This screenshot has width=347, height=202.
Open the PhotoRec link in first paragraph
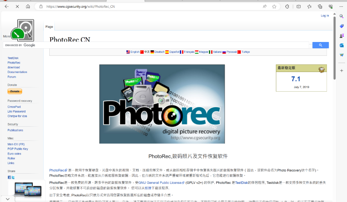point(58,170)
